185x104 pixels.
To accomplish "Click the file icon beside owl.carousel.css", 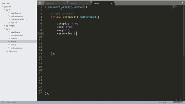I will click(x=9, y=16).
